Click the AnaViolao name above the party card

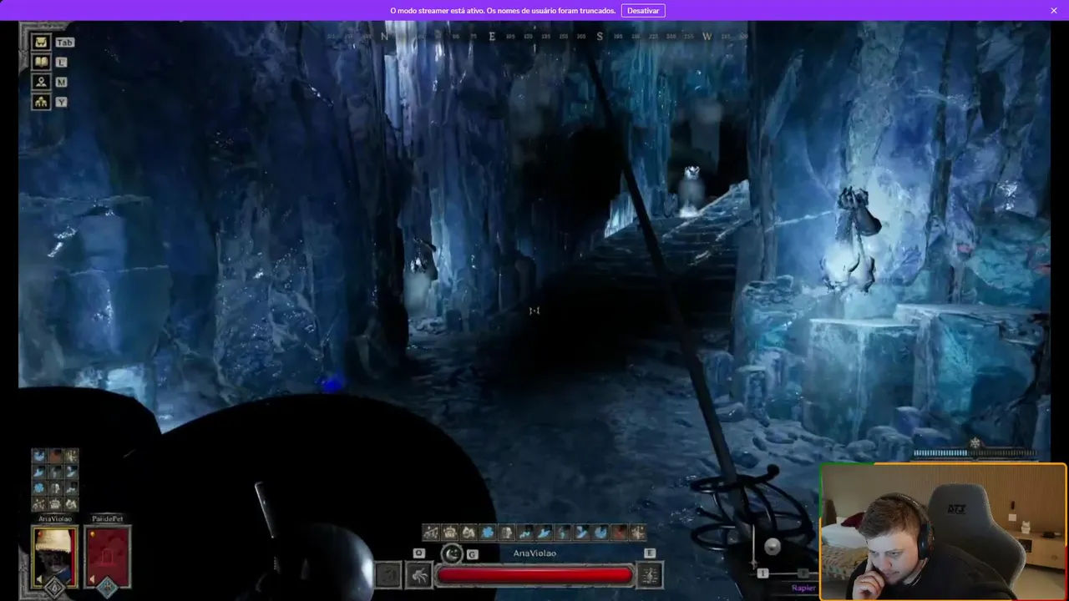(x=55, y=518)
